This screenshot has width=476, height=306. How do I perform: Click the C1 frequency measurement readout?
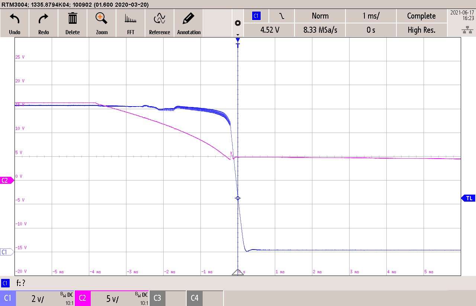pos(21,283)
